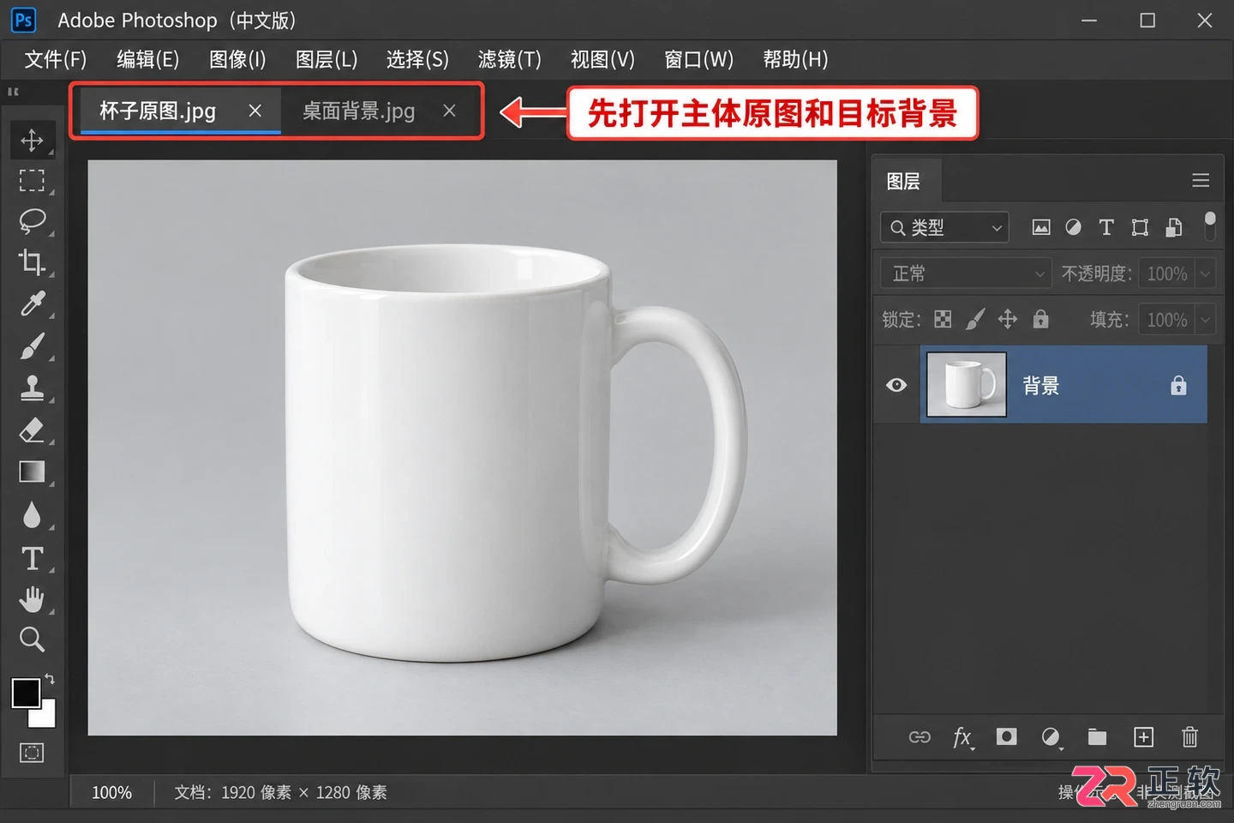
Task: Expand the 不透明度 opacity dropdown arrow
Action: (x=1205, y=273)
